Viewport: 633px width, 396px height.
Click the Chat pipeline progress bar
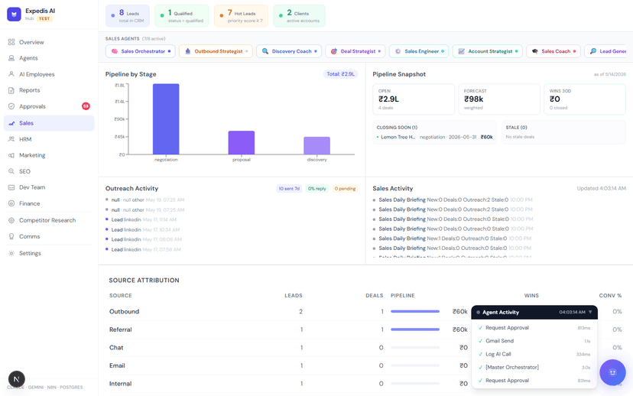(x=415, y=348)
